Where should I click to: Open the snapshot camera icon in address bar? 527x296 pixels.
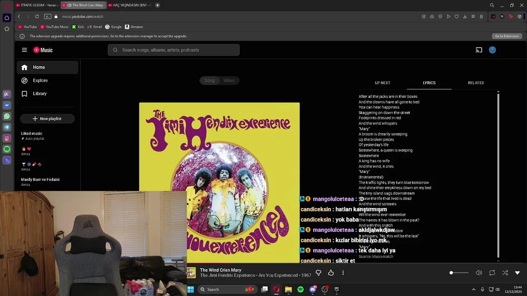point(432,16)
